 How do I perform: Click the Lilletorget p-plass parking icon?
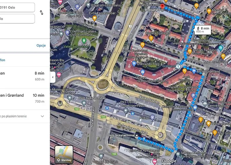coord(67,33)
